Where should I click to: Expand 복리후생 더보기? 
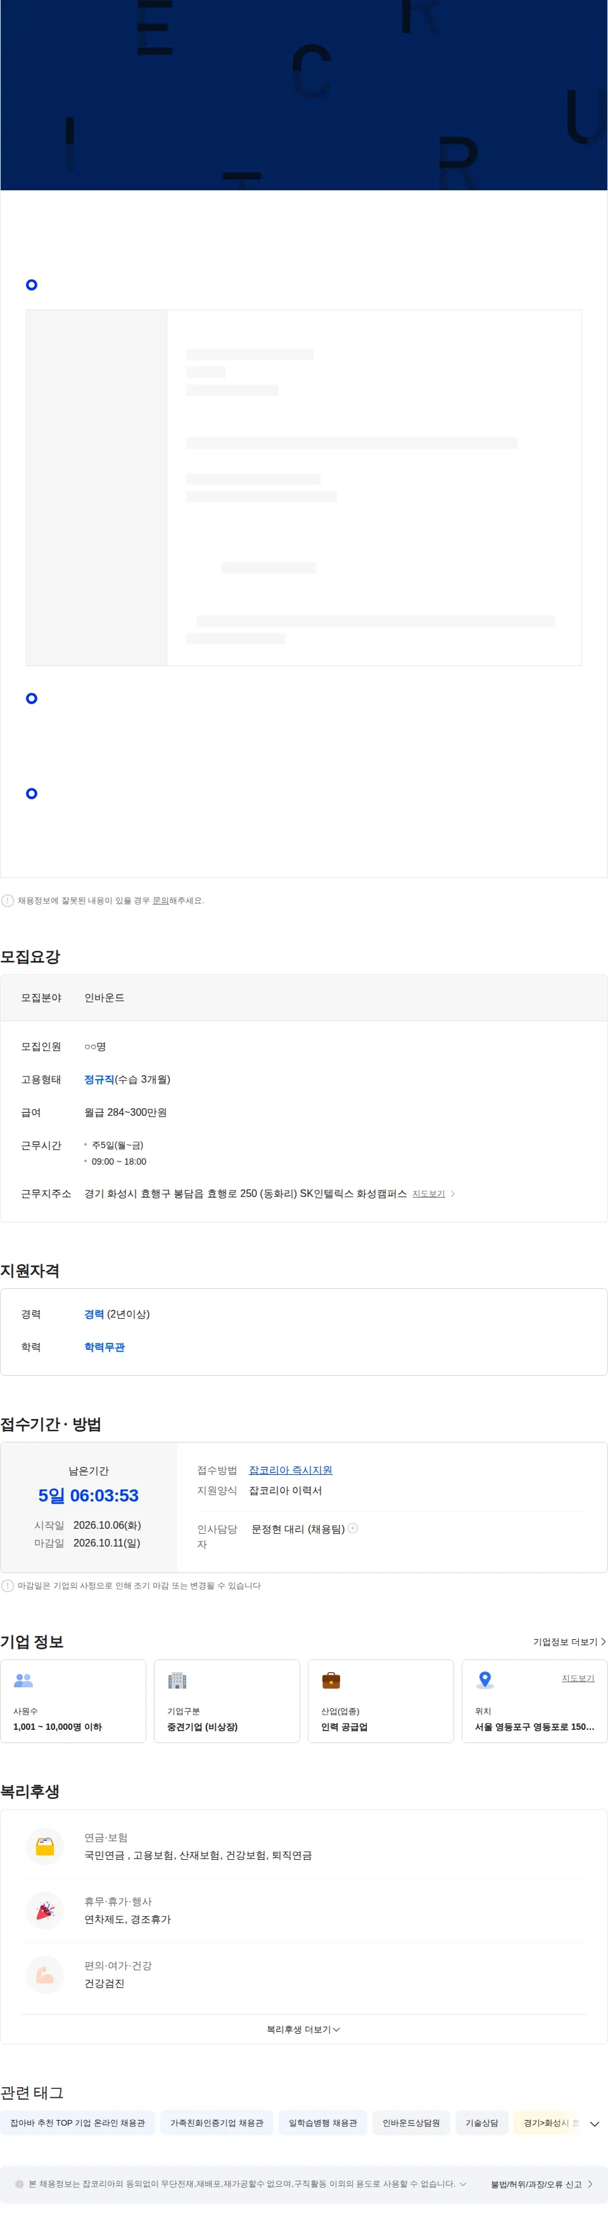click(x=303, y=2029)
